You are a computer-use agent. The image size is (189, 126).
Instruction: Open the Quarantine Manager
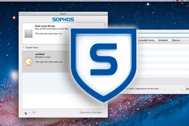(91, 112)
